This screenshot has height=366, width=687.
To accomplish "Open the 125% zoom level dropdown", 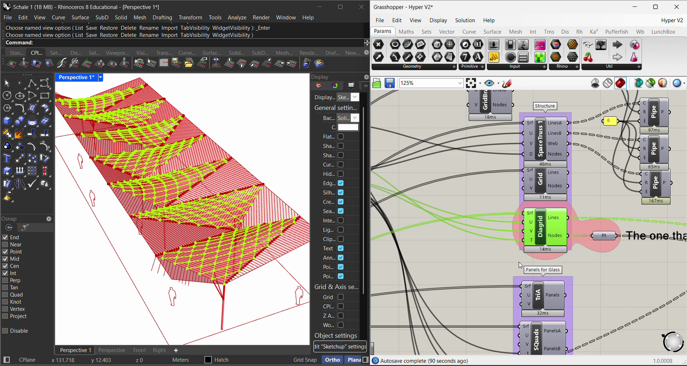I will tap(460, 83).
